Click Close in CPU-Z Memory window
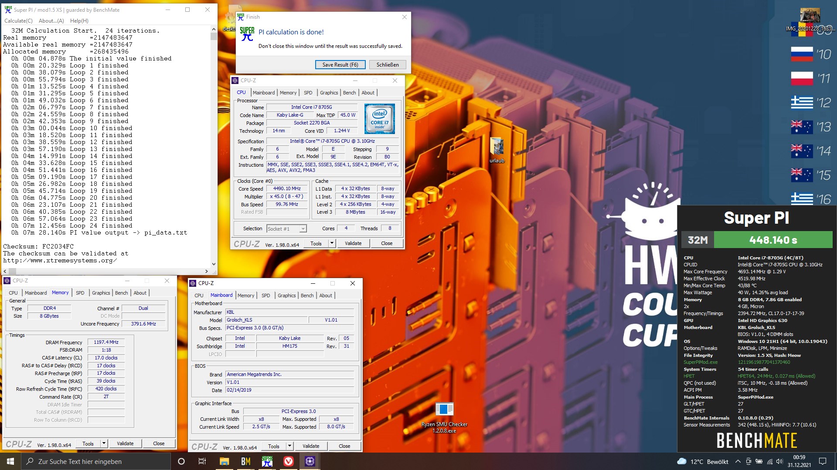 coord(159,443)
